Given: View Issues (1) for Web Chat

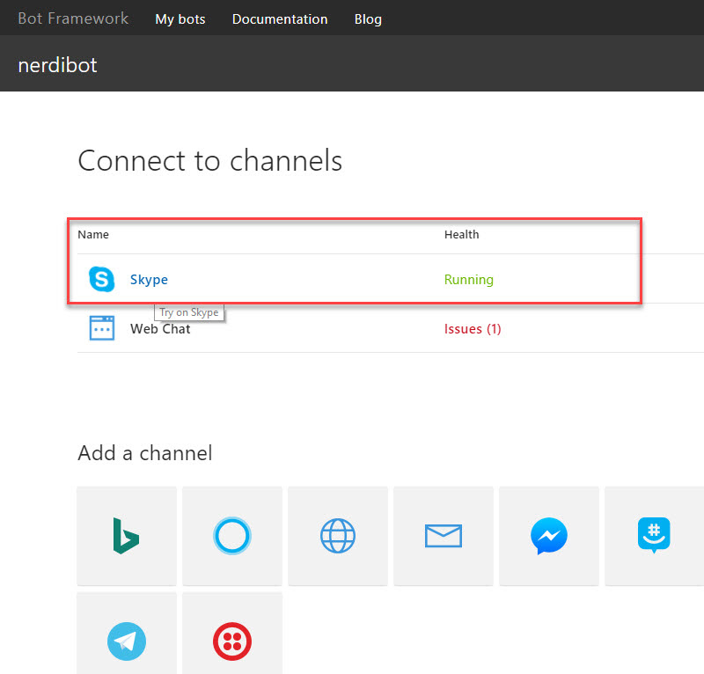Looking at the screenshot, I should coord(473,329).
